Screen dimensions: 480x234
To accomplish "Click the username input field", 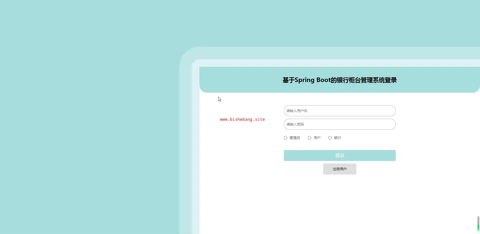I will pos(339,111).
